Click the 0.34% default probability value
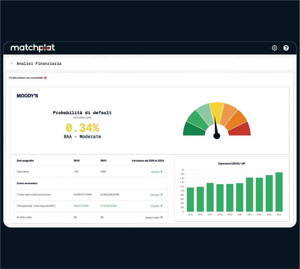Screen dimensions: 300x269 click(x=82, y=128)
